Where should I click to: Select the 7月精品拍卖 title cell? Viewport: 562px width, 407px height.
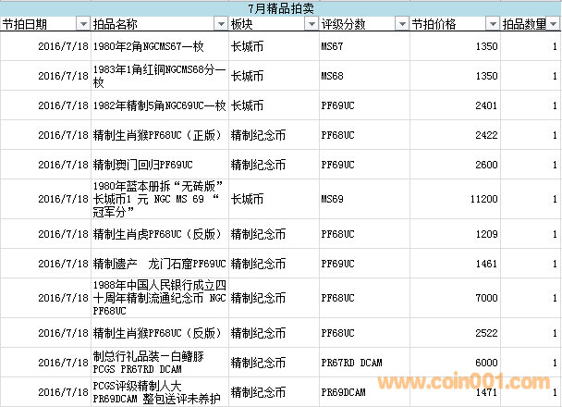[280, 7]
